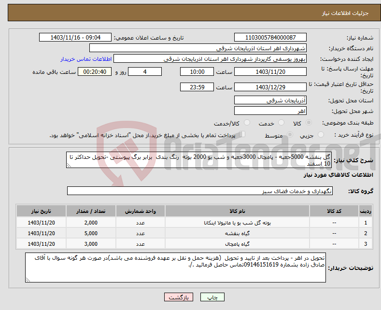Click the buyer organization name field
Image resolution: width=381 pixels, height=310 pixels.
pyautogui.click(x=198, y=48)
